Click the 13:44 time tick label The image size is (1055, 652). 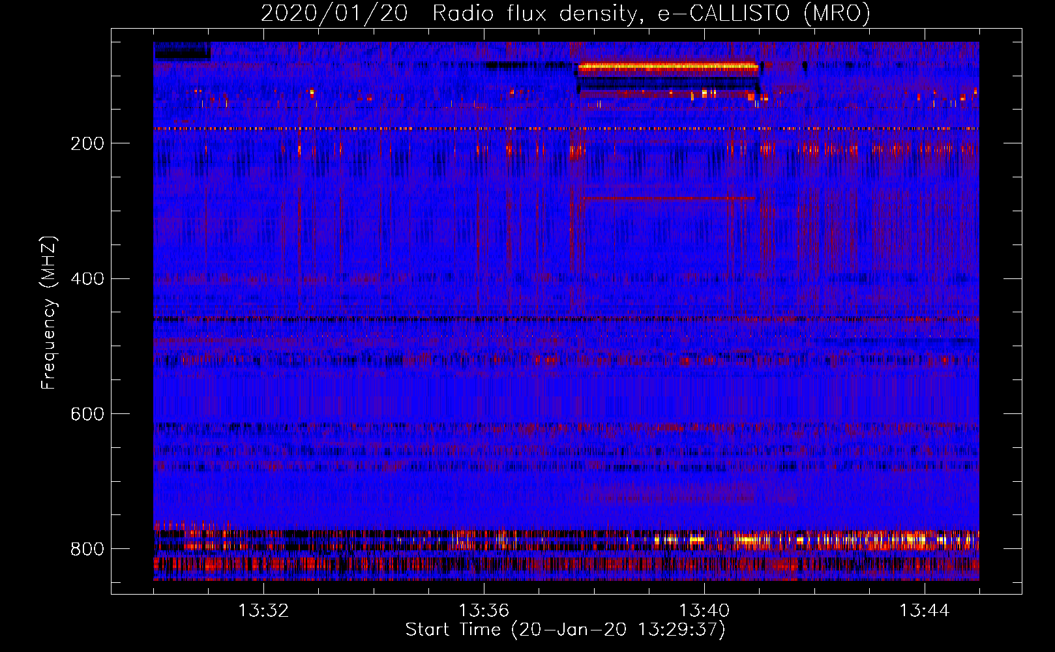pyautogui.click(x=925, y=611)
